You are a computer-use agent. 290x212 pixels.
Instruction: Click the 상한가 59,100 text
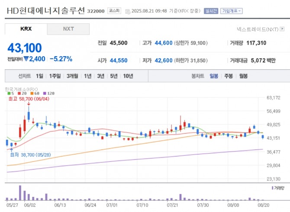pos(191,43)
